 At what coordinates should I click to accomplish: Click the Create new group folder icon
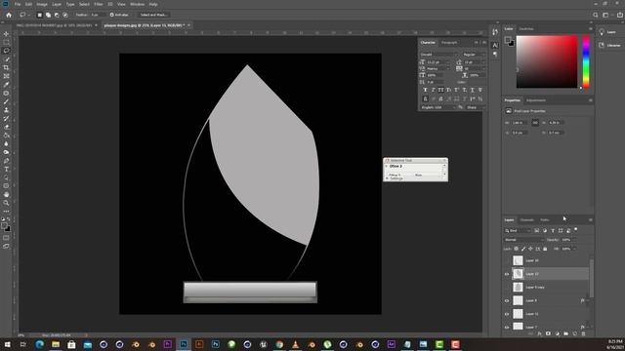pyautogui.click(x=566, y=333)
